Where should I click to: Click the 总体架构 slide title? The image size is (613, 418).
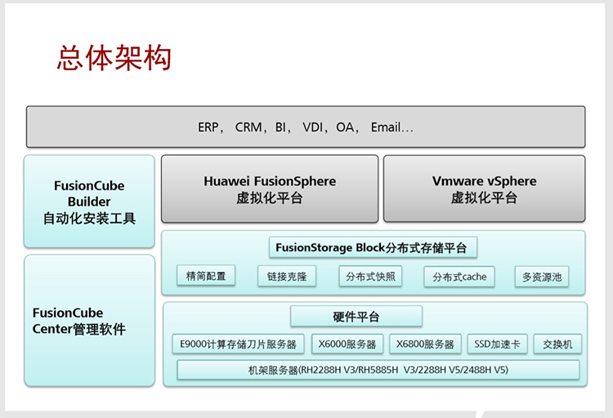(114, 58)
